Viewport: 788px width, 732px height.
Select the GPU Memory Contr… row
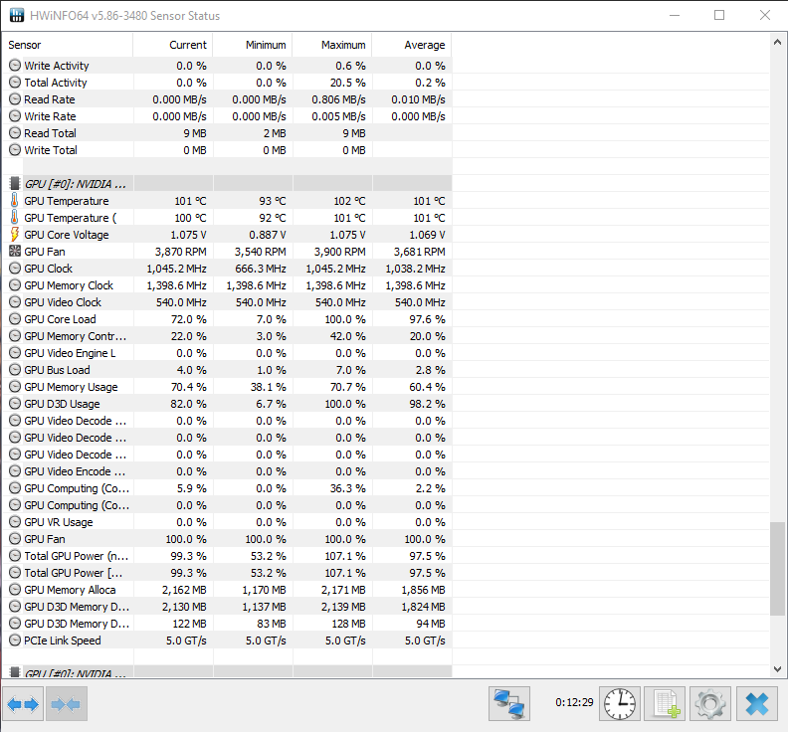227,335
